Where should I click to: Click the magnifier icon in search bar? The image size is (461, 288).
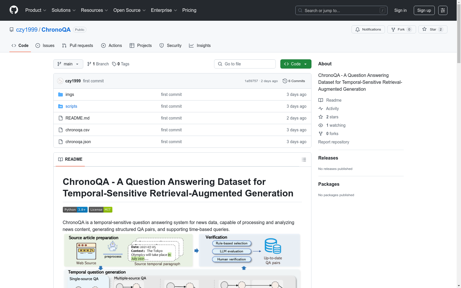tap(300, 10)
